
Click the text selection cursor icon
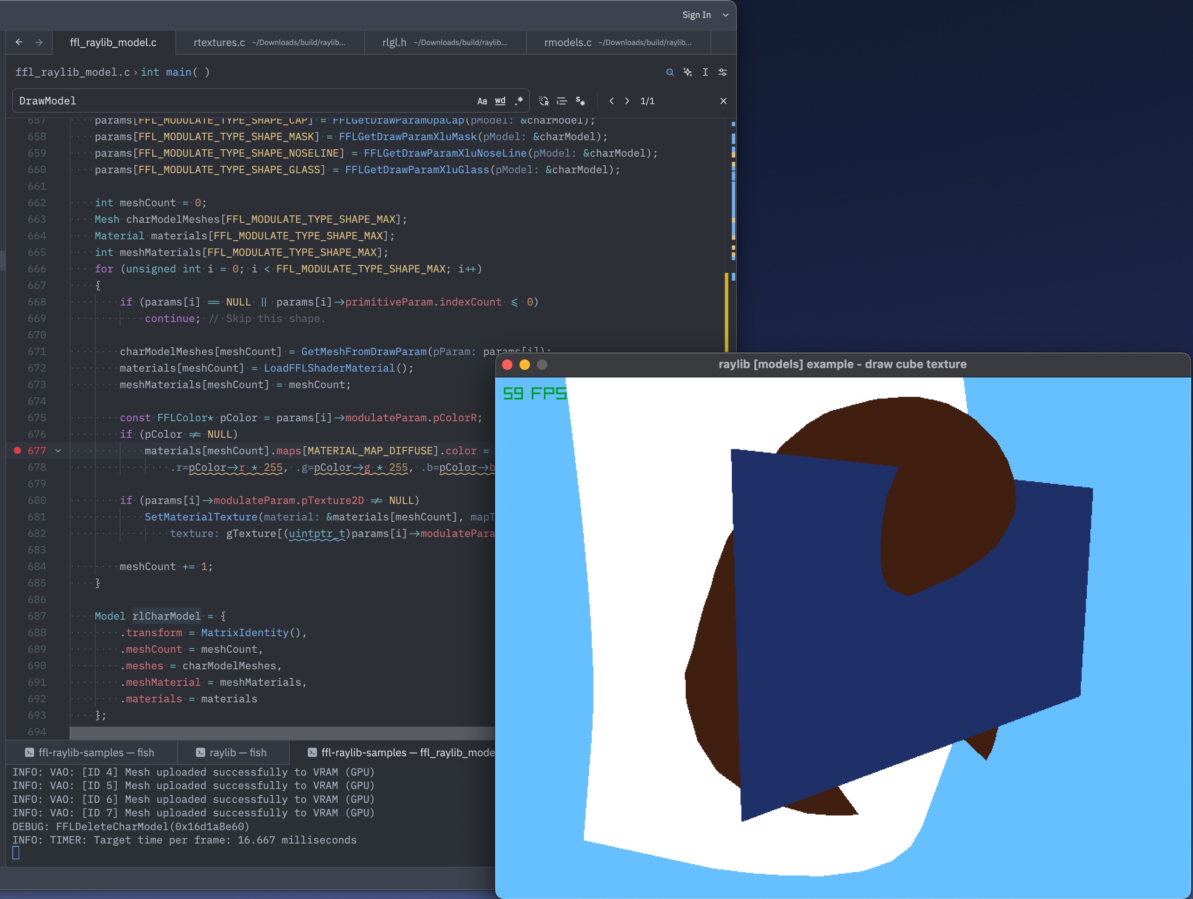(x=705, y=72)
